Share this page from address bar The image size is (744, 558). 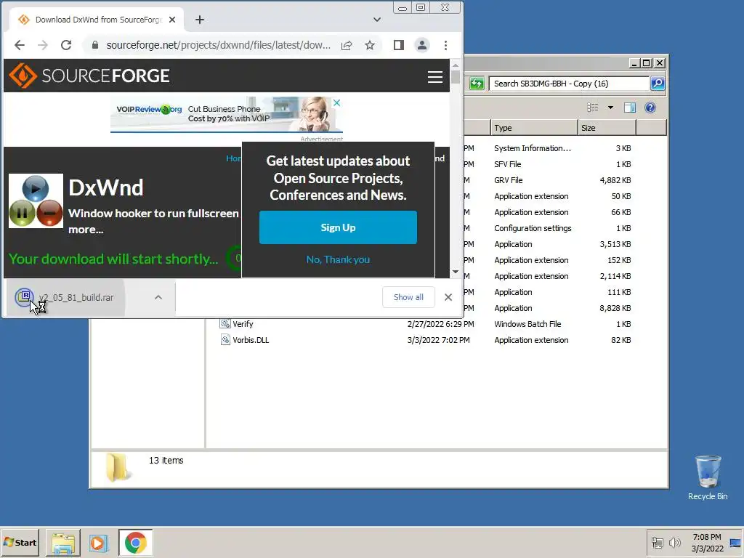[x=347, y=45]
